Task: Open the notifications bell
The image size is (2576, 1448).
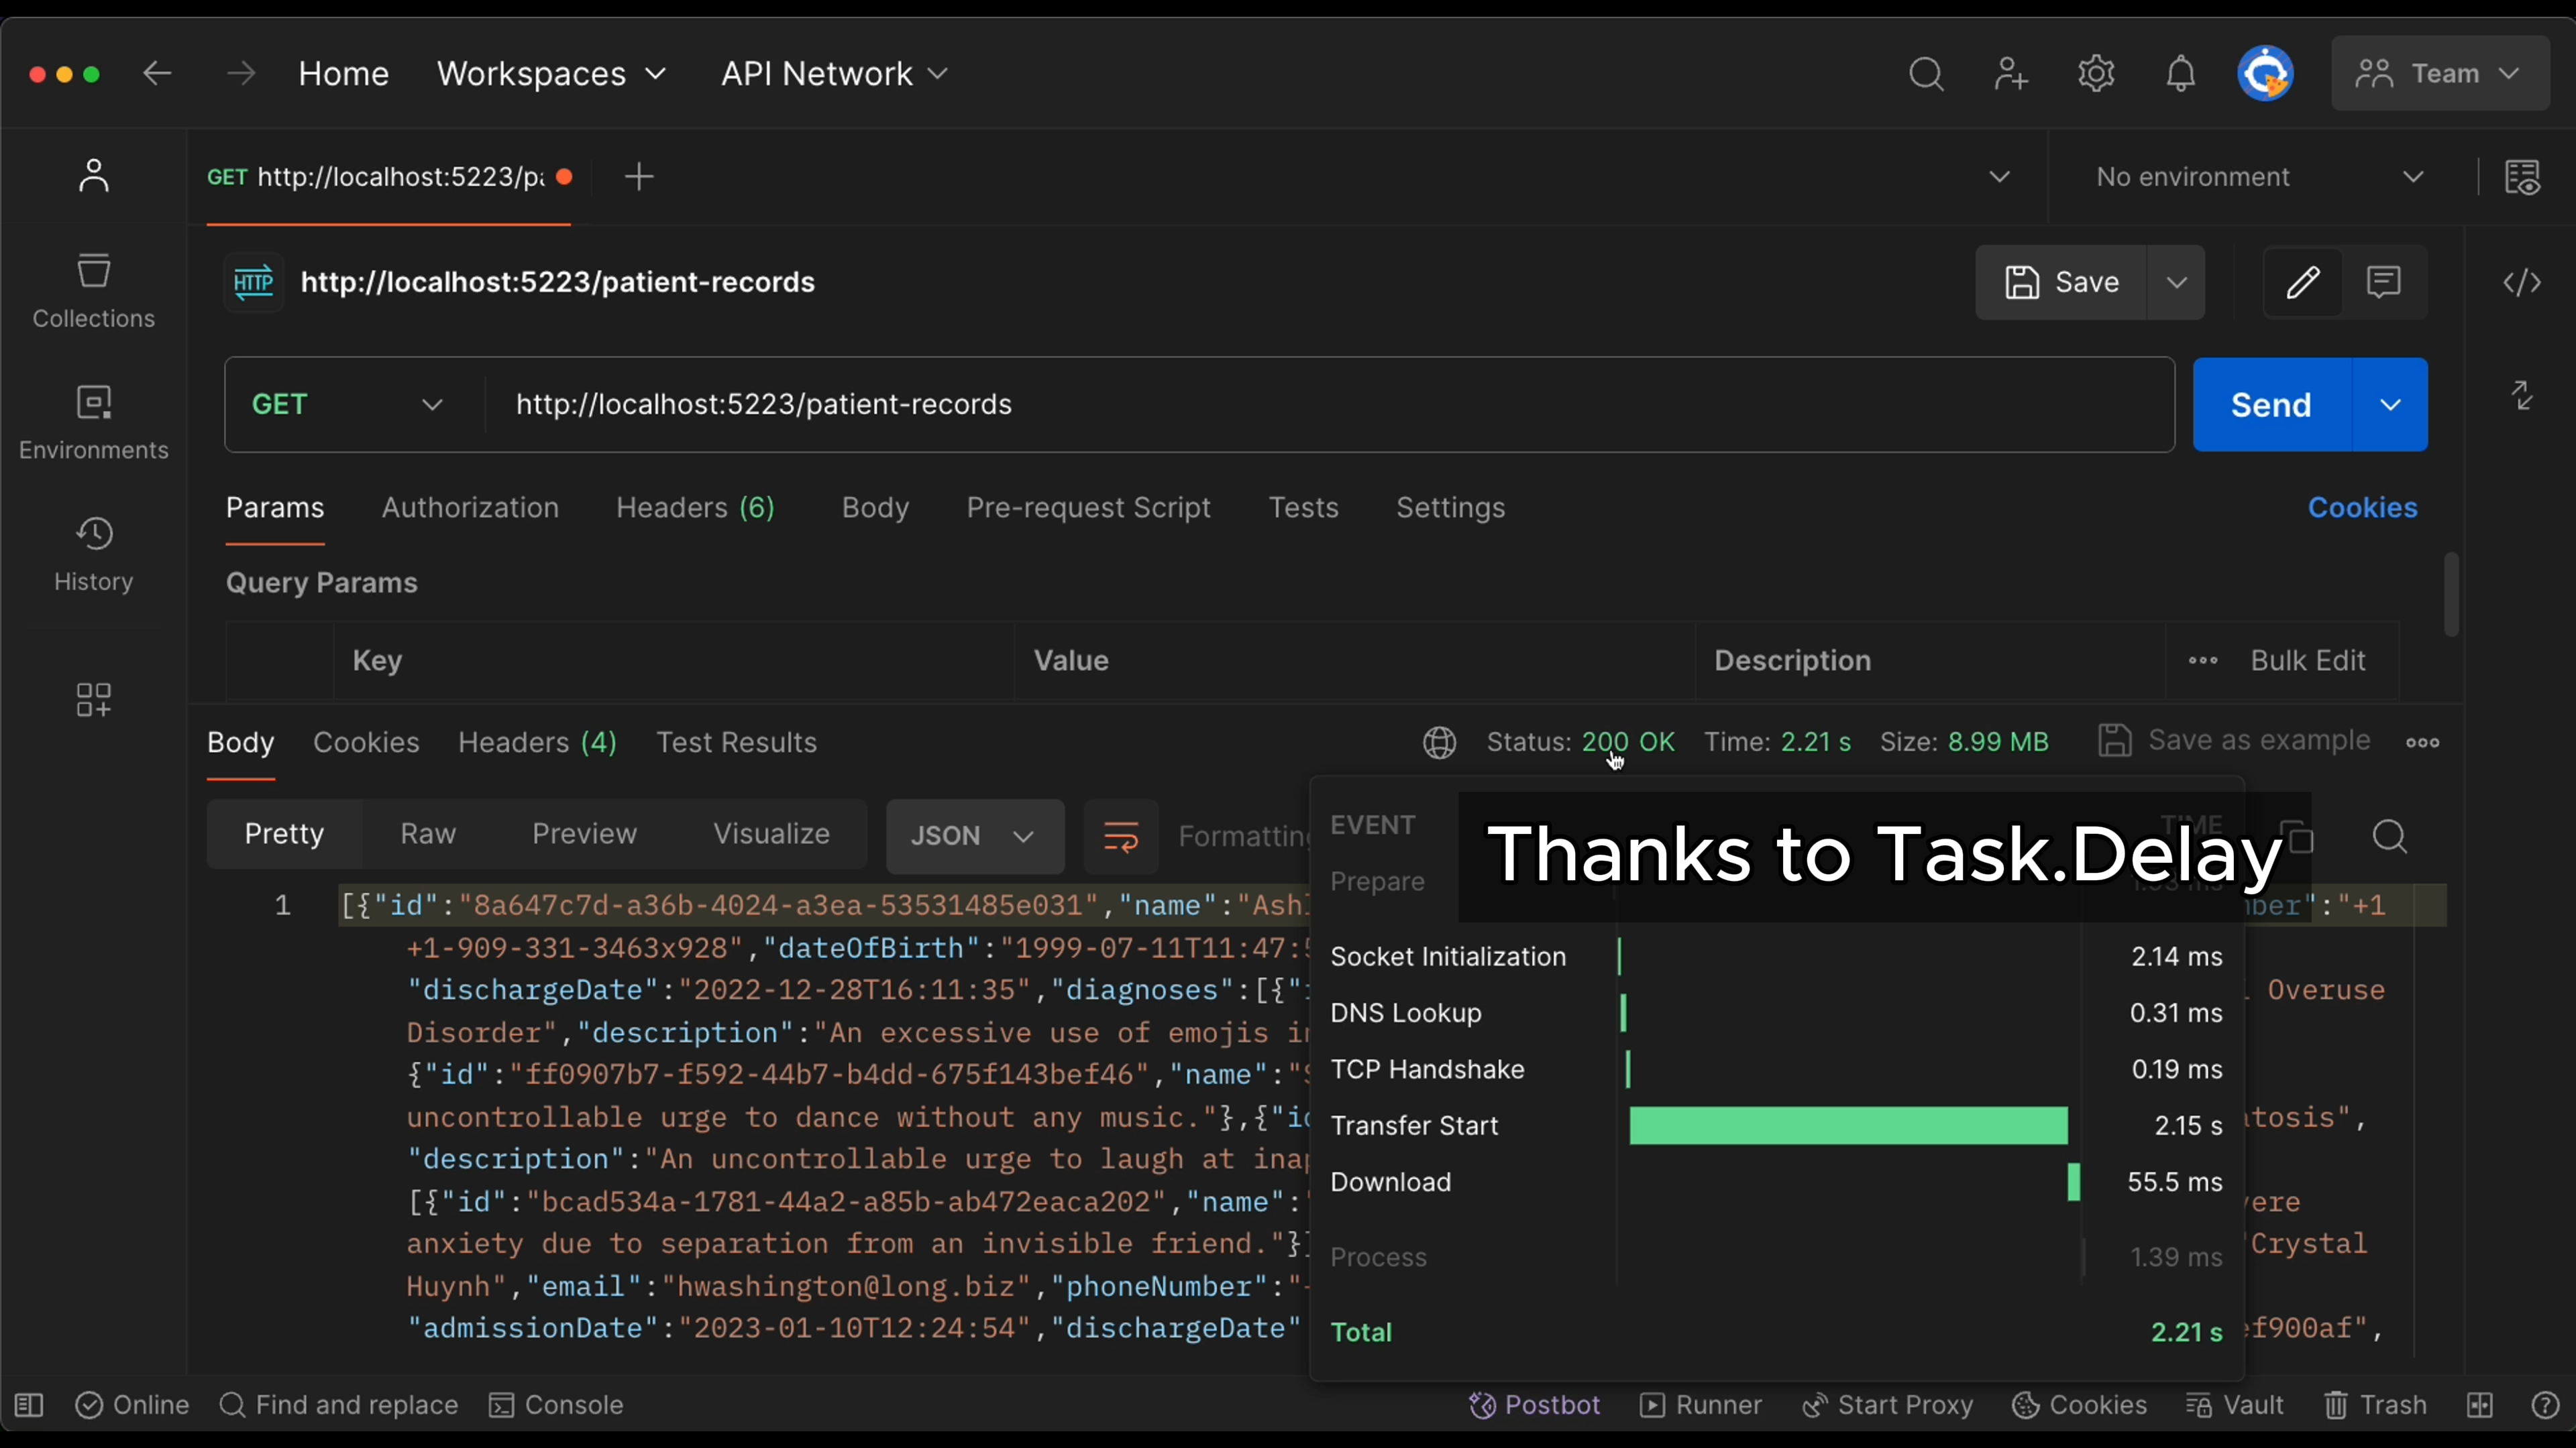Action: tap(2180, 74)
